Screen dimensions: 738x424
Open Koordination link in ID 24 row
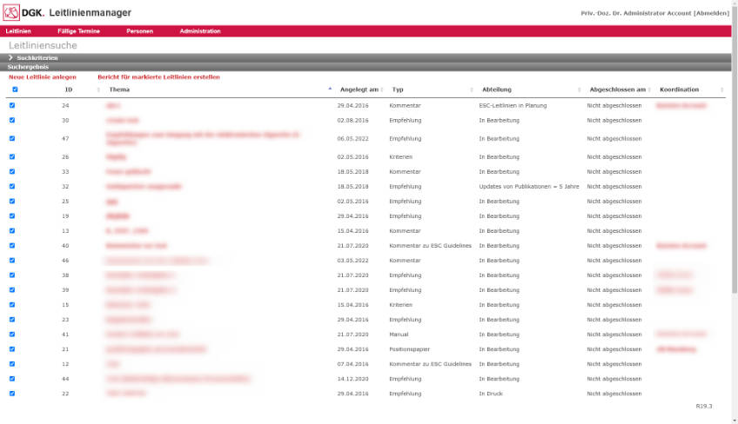point(681,105)
